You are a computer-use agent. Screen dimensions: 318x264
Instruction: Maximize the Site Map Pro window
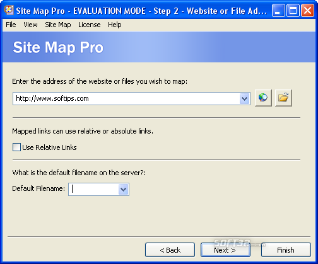tap(293, 11)
